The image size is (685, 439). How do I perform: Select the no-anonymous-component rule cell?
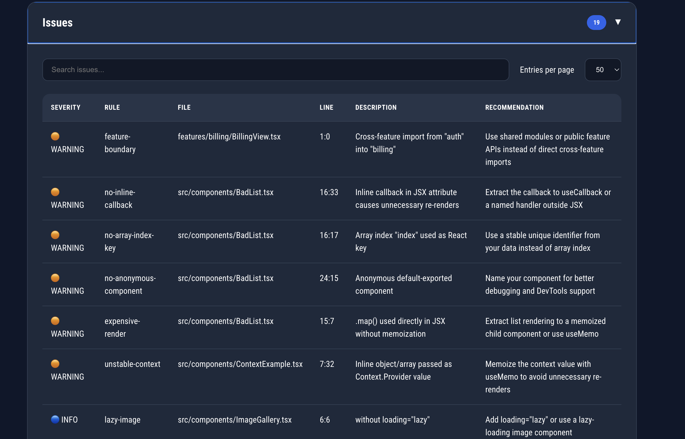pyautogui.click(x=130, y=284)
